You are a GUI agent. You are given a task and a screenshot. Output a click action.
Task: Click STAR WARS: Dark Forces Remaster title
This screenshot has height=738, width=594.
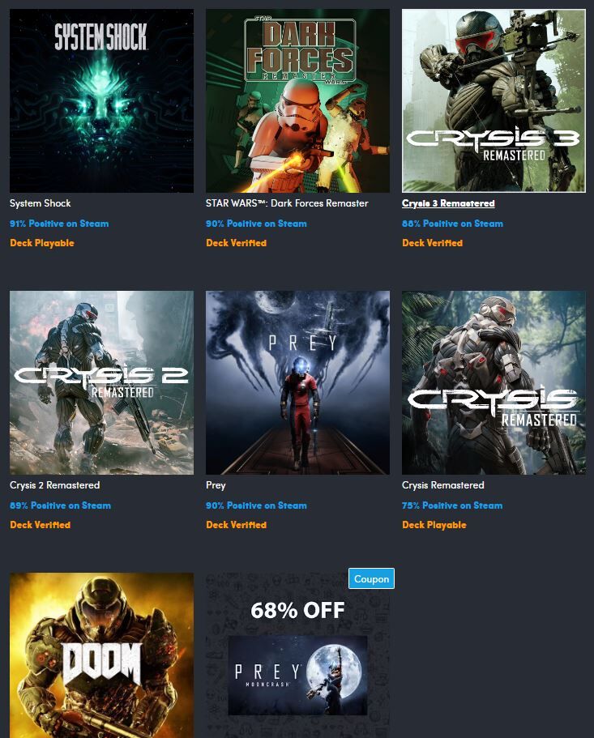(287, 203)
